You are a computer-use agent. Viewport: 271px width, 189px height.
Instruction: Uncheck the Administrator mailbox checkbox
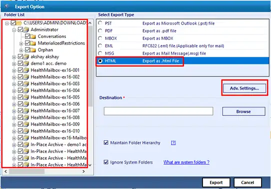click(20, 29)
